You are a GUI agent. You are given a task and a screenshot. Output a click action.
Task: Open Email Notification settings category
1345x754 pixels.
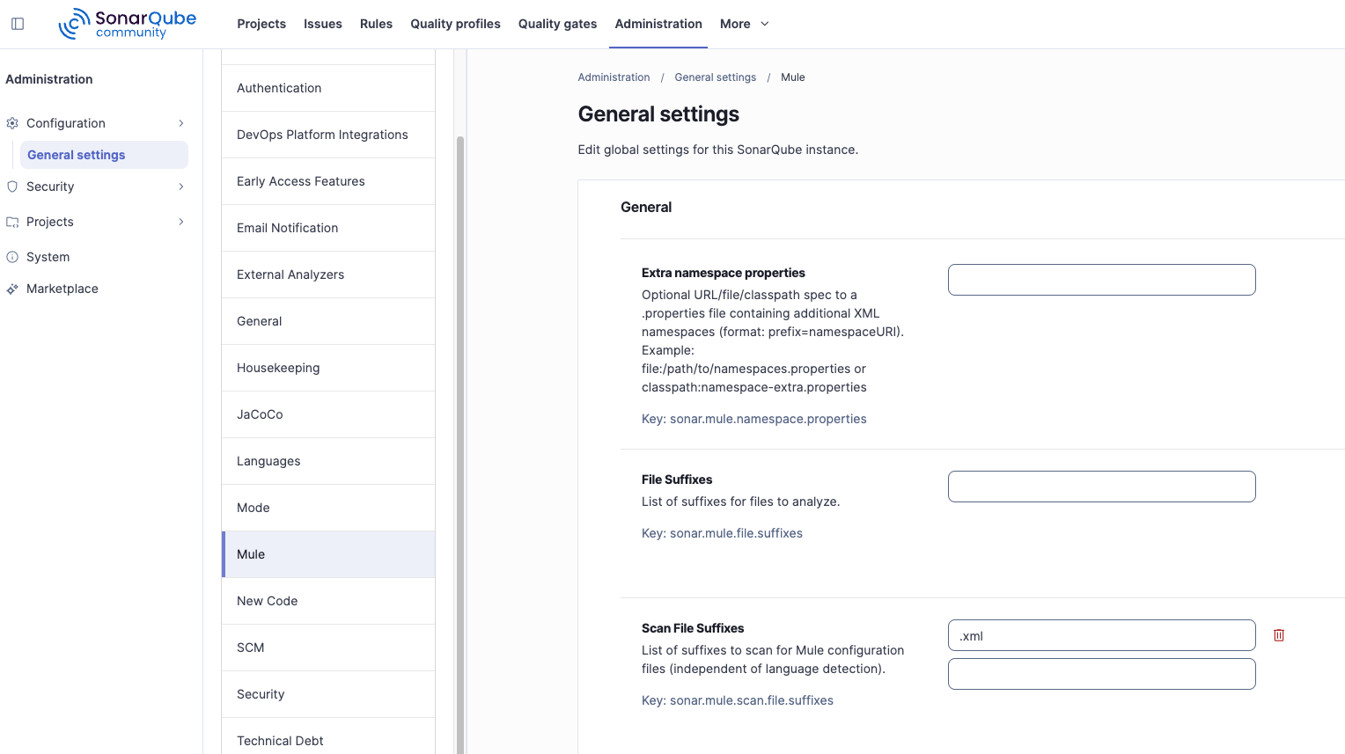coord(328,228)
